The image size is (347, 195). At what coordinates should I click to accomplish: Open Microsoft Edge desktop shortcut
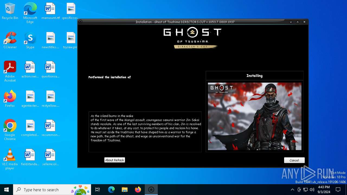click(x=30, y=13)
